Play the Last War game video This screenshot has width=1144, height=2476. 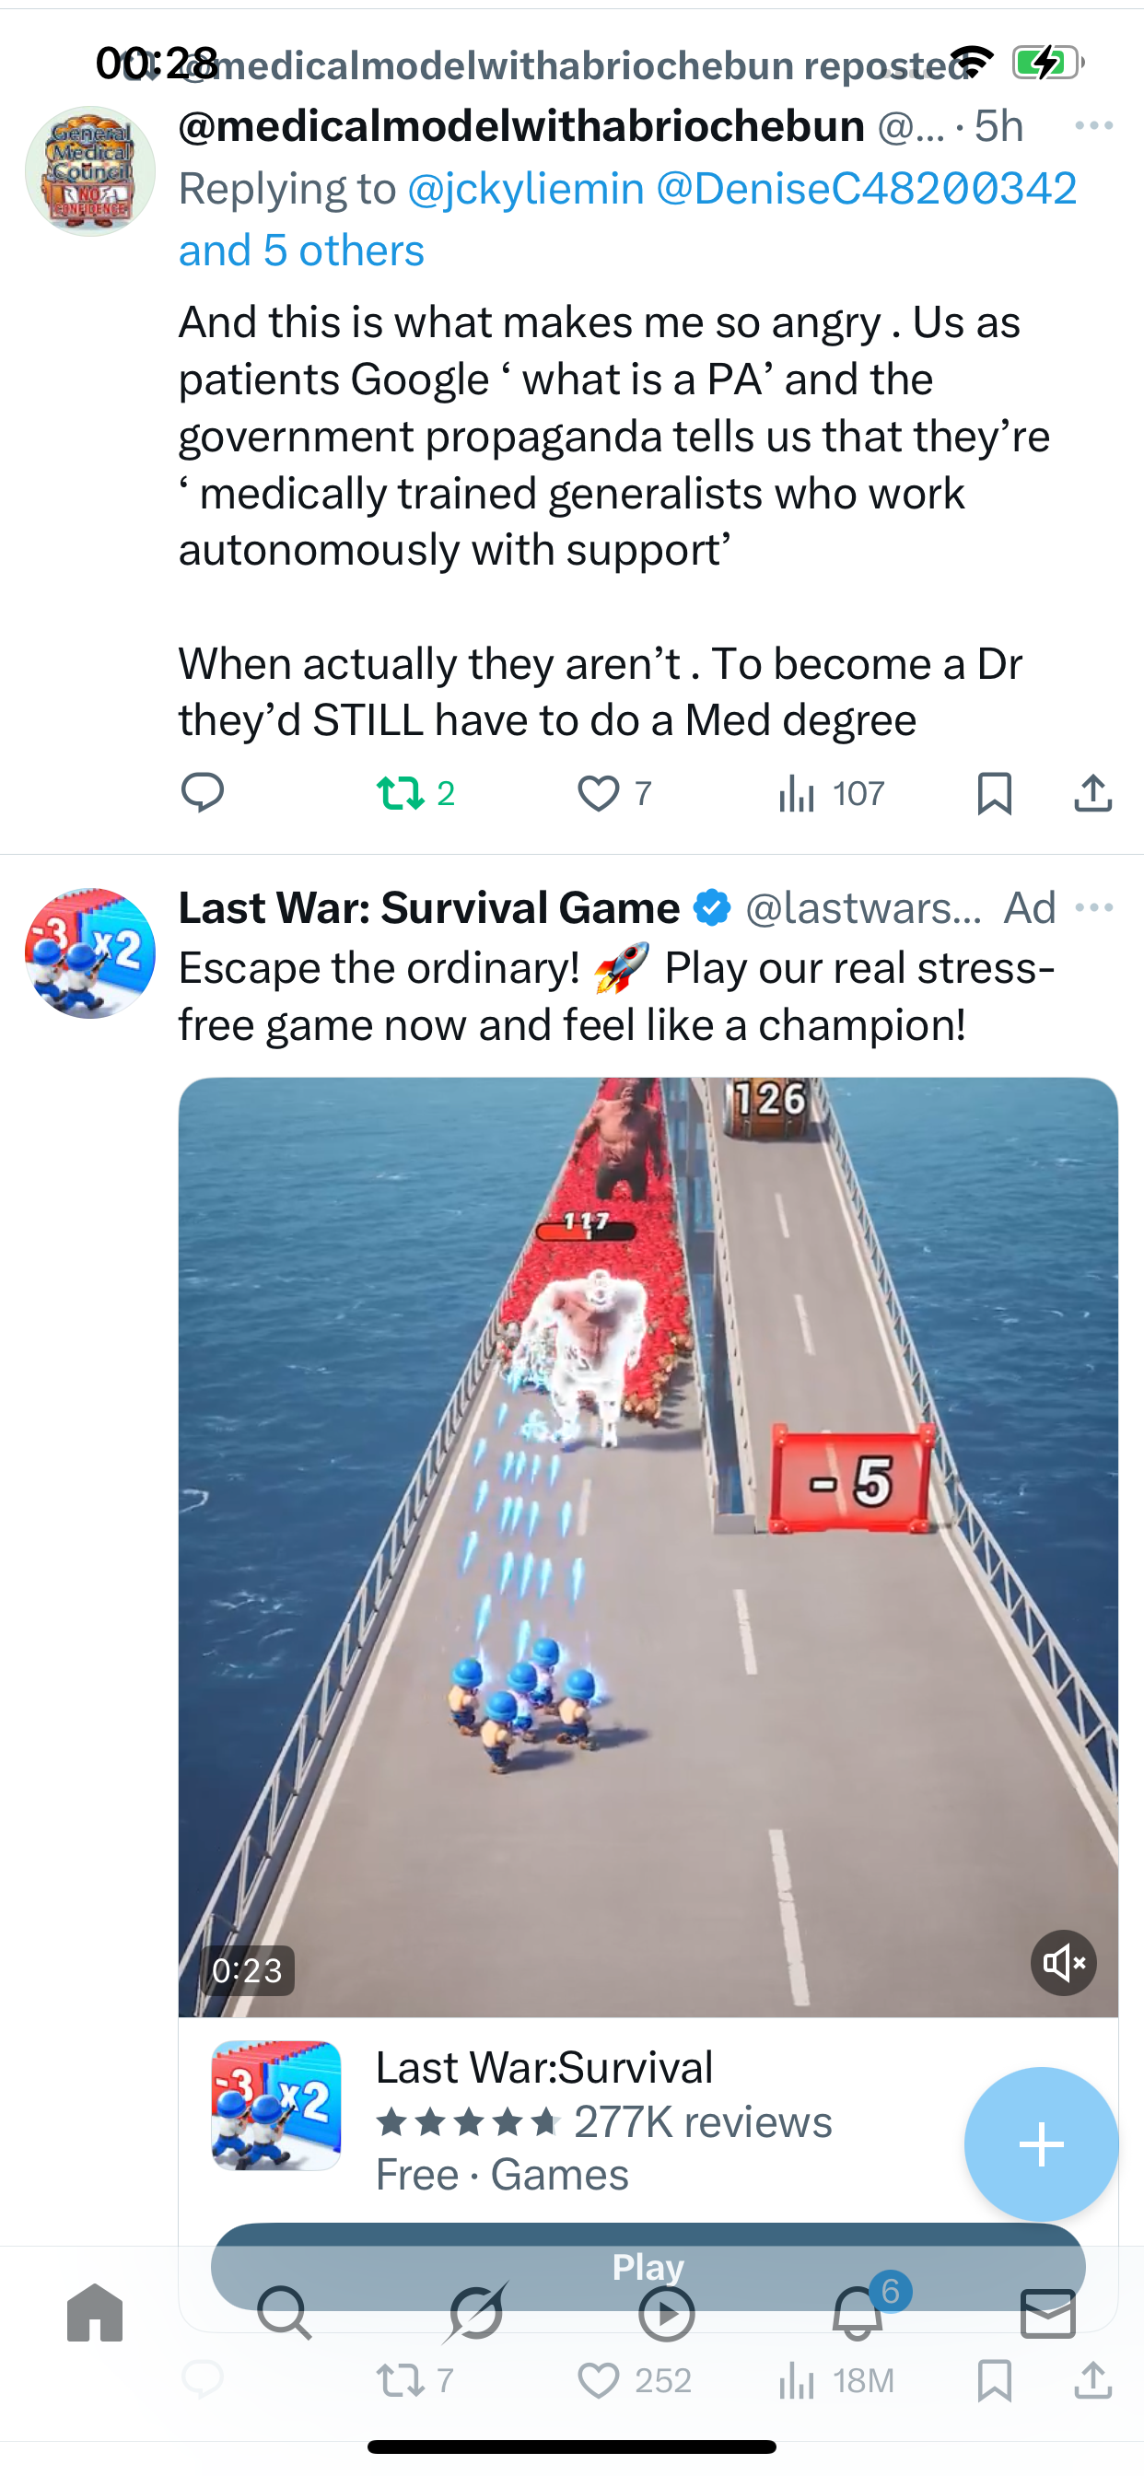[x=648, y=1547]
